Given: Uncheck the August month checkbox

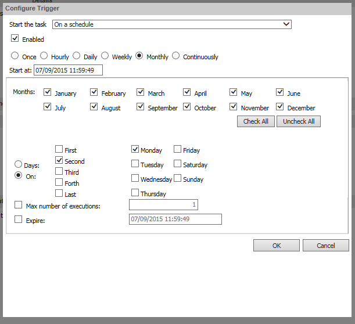Looking at the screenshot, I should [94, 107].
